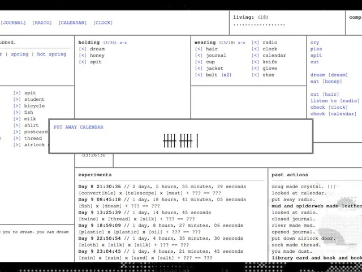
Task: Click the [<] arrow next to belt
Action: pyautogui.click(x=199, y=75)
